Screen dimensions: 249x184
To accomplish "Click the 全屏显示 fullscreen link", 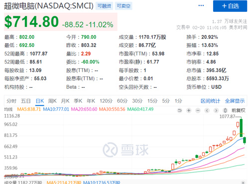I will click(235, 101).
